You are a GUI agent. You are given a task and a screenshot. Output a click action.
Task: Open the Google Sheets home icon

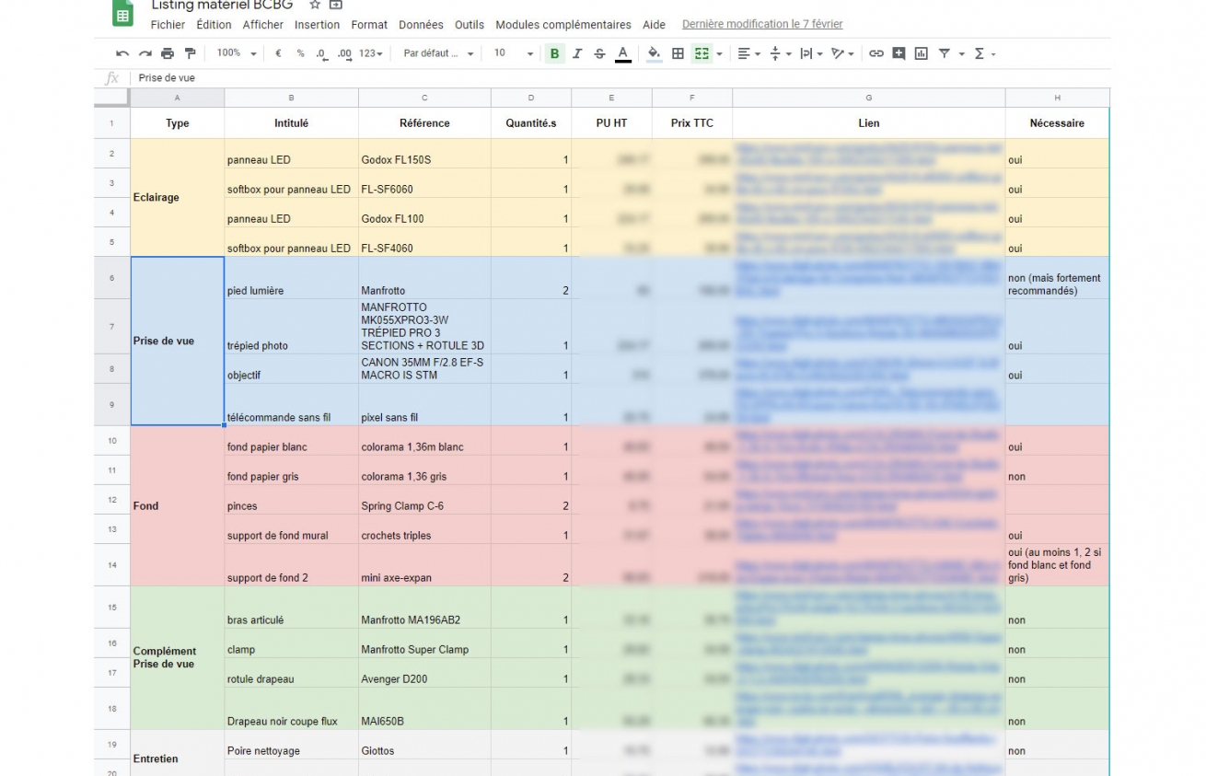pyautogui.click(x=122, y=13)
